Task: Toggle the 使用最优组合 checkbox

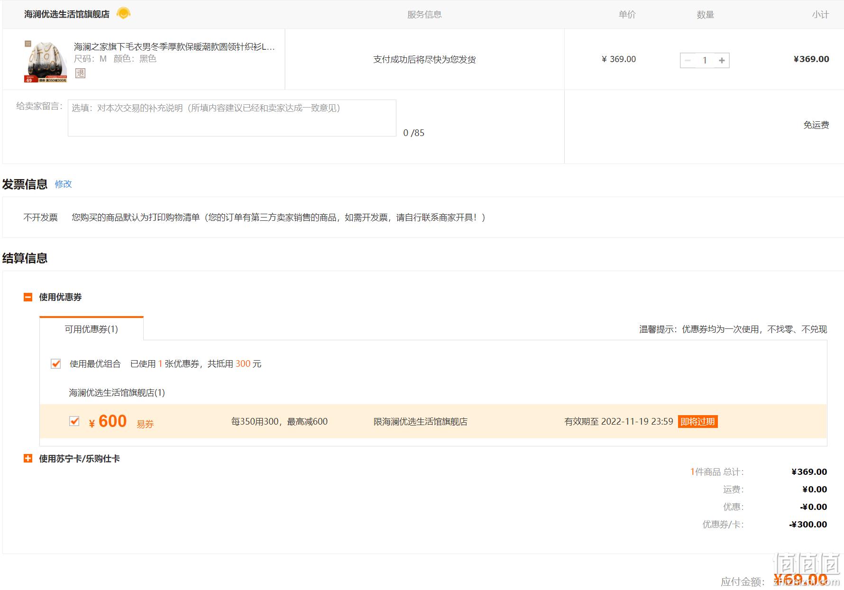Action: pos(55,364)
